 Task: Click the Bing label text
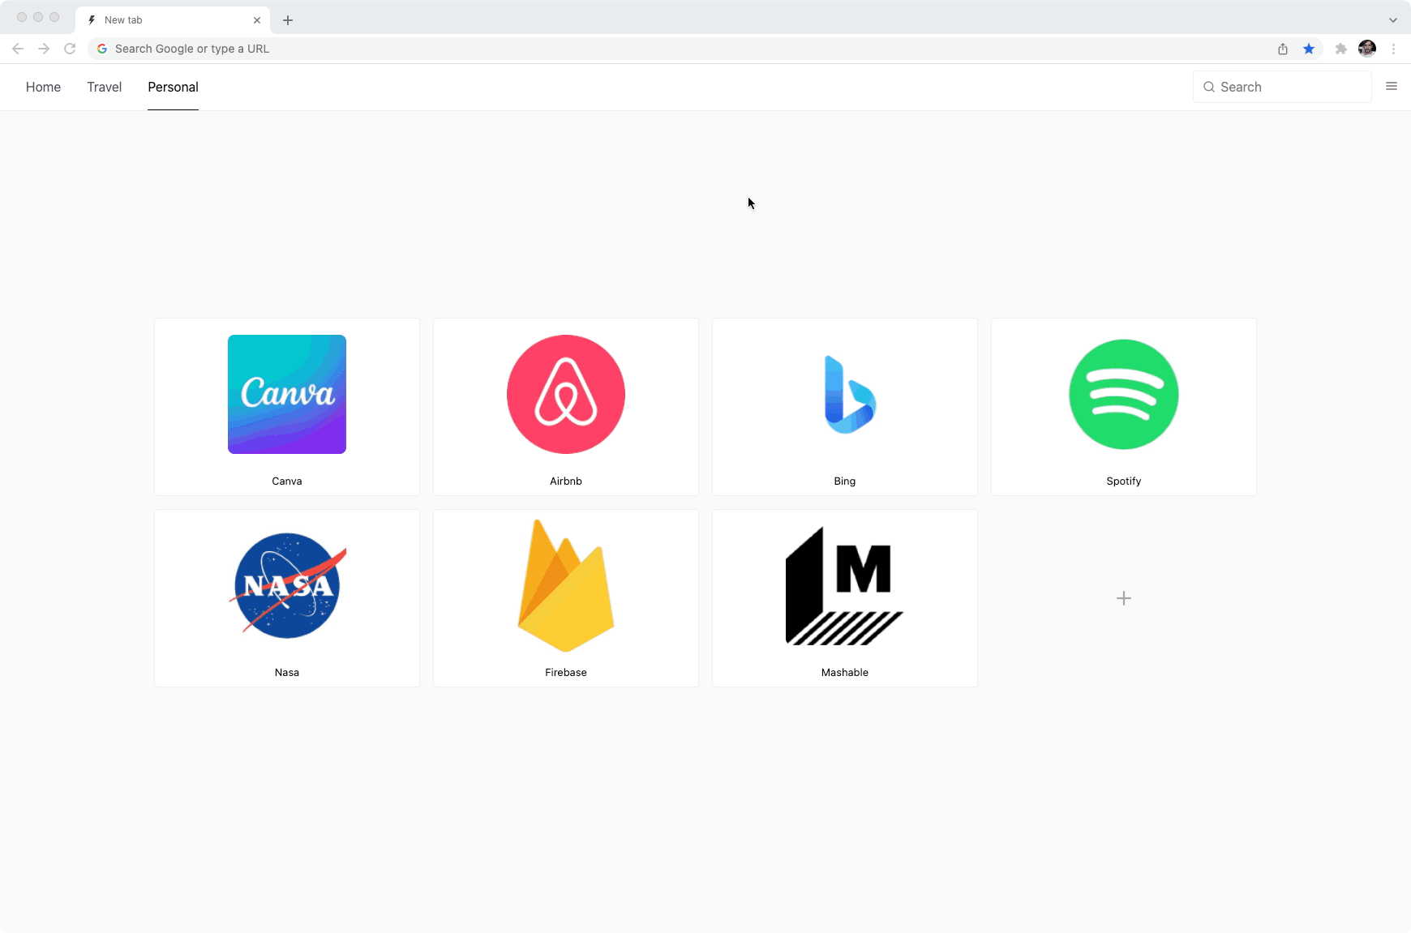click(845, 481)
